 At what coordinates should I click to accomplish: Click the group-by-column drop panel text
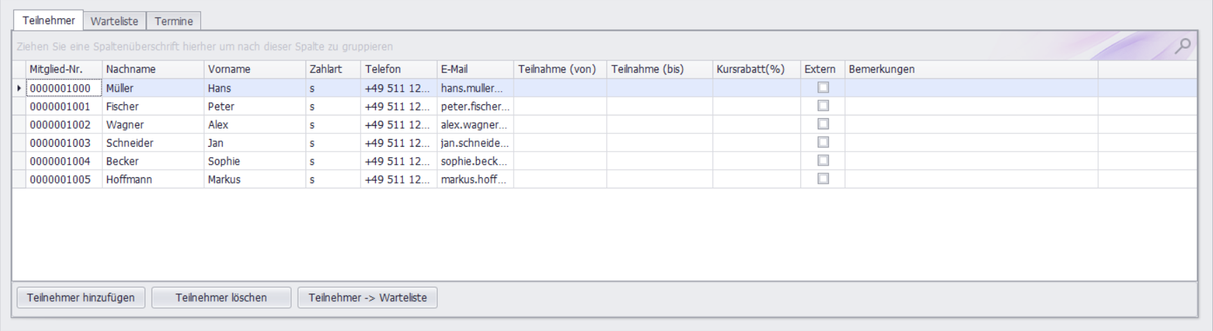pos(205,47)
